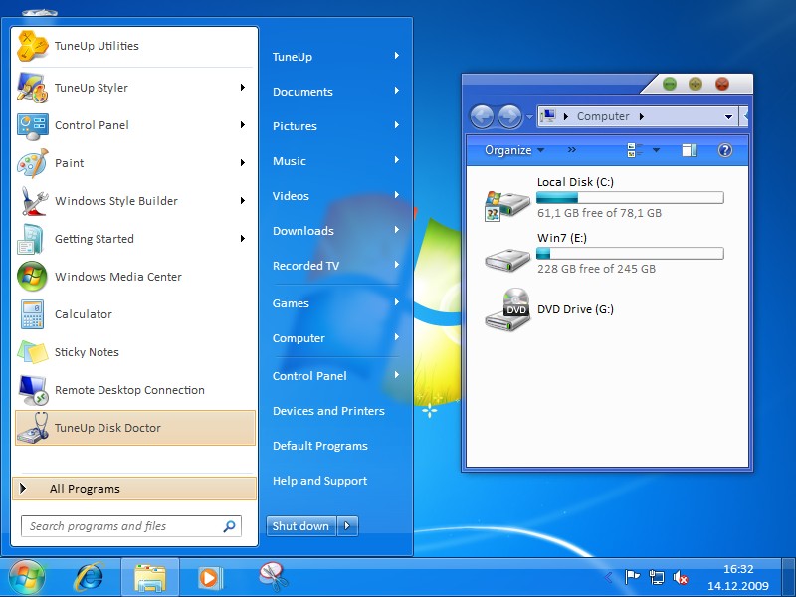Click the Sticky Notes icon
Image resolution: width=796 pixels, height=597 pixels.
(32, 352)
